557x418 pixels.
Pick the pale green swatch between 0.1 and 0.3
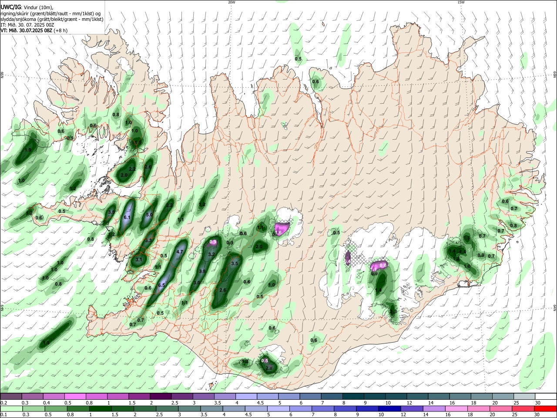[11, 408]
